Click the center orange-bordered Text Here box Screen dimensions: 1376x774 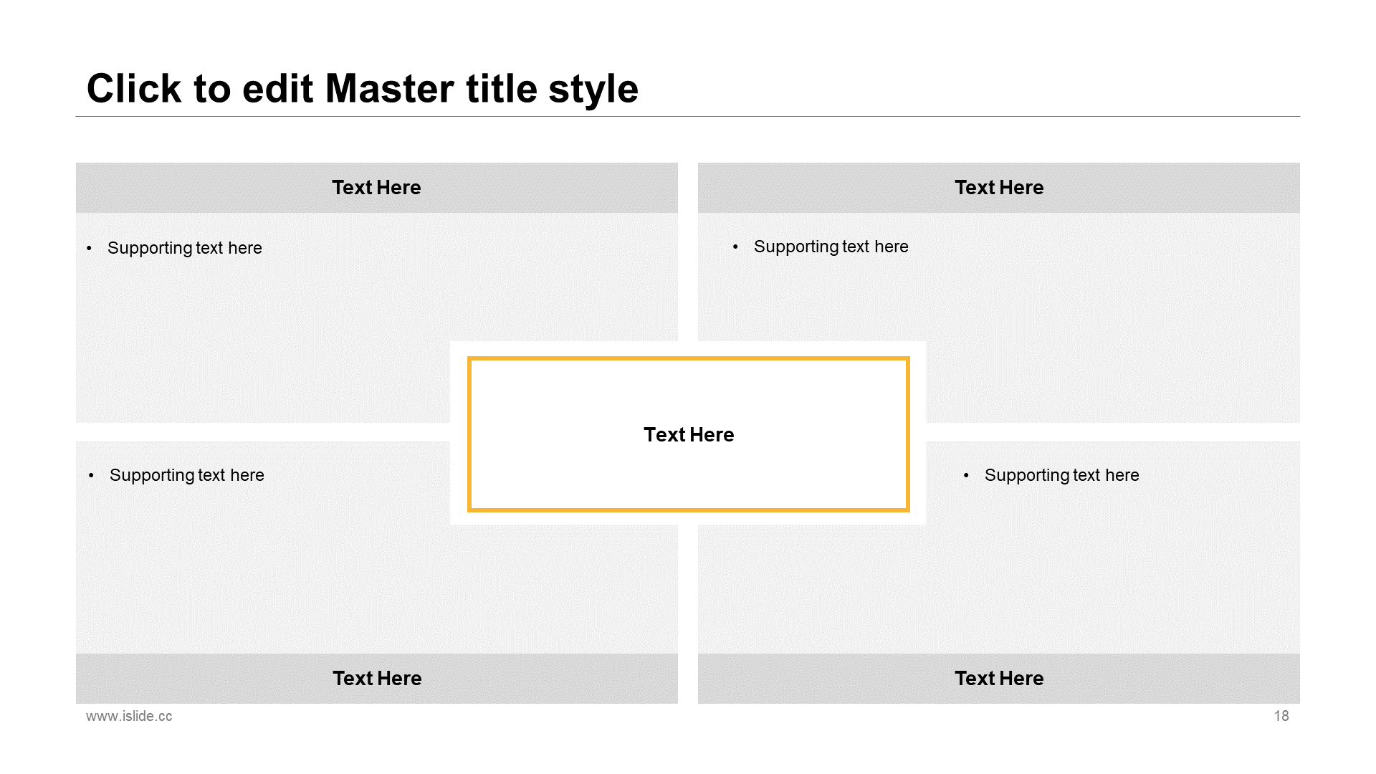pyautogui.click(x=689, y=434)
